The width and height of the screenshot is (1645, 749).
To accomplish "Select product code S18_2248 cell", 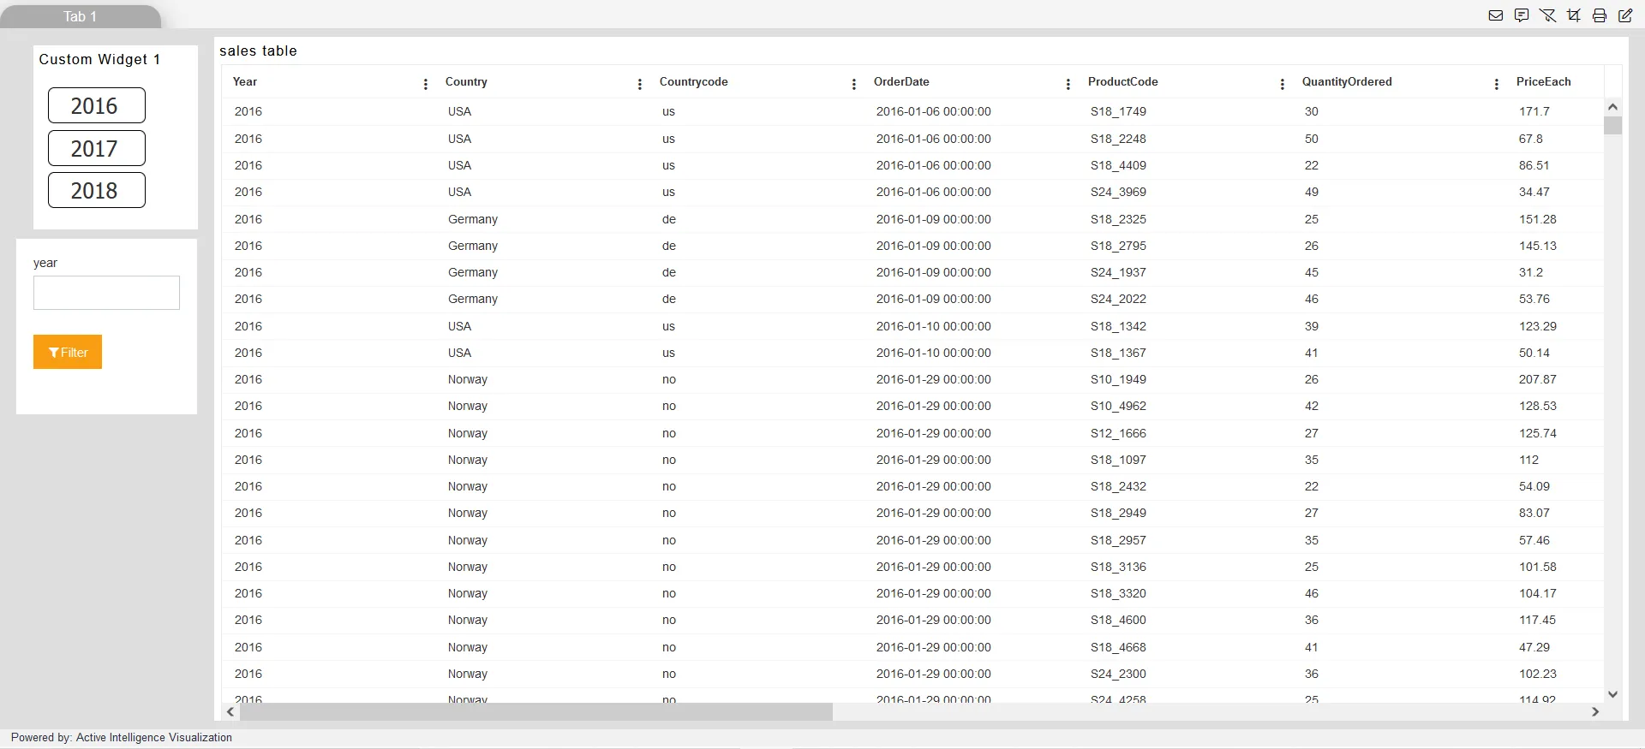I will click(x=1118, y=139).
